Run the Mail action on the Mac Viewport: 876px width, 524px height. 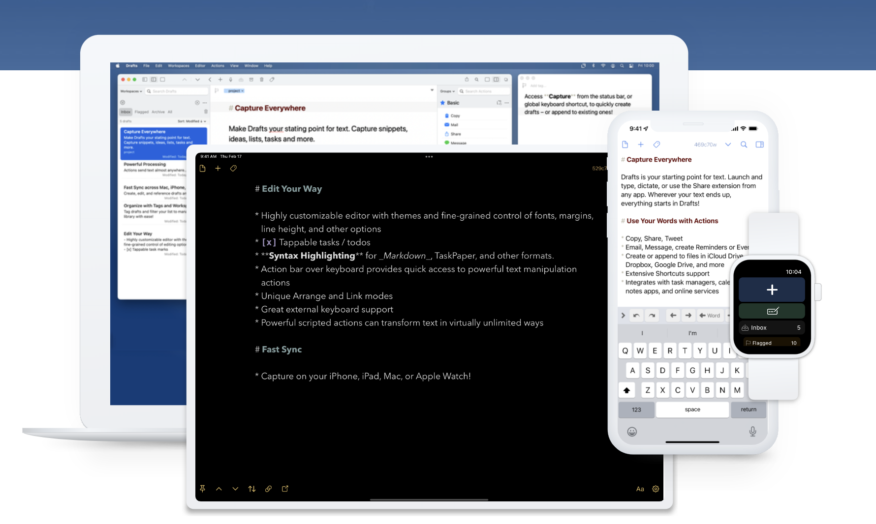point(451,125)
